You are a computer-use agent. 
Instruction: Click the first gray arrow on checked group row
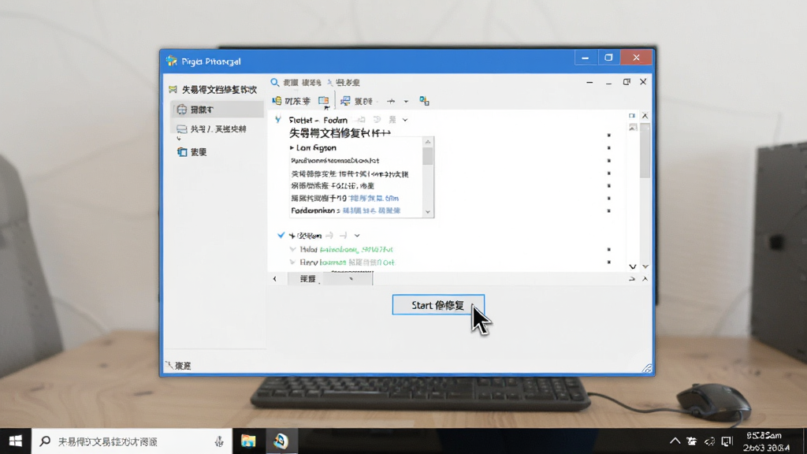[329, 236]
